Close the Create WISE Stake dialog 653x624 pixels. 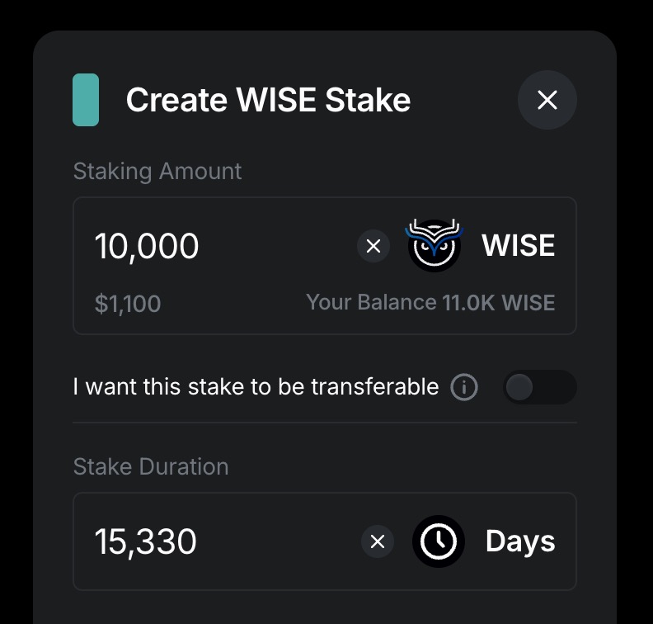click(547, 100)
